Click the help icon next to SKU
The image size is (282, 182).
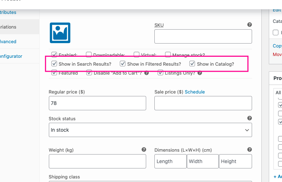[x=250, y=25]
